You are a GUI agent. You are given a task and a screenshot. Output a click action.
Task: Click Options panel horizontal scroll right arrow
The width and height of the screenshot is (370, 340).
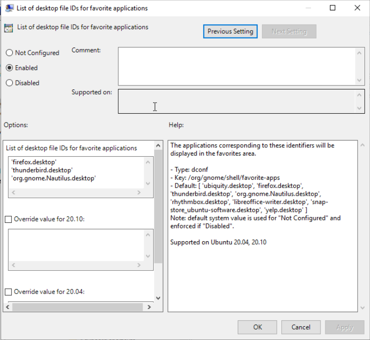coord(149,307)
